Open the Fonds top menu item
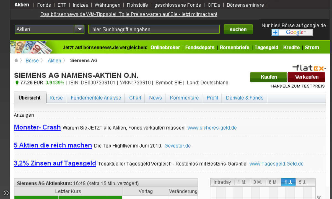The height and width of the screenshot is (199, 332). [x=44, y=5]
